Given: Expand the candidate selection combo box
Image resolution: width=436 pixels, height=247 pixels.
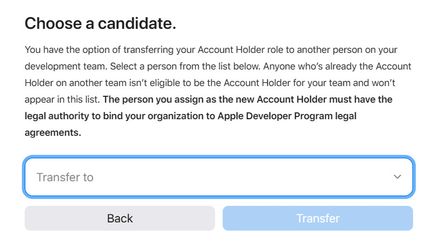Looking at the screenshot, I should click(x=219, y=177).
